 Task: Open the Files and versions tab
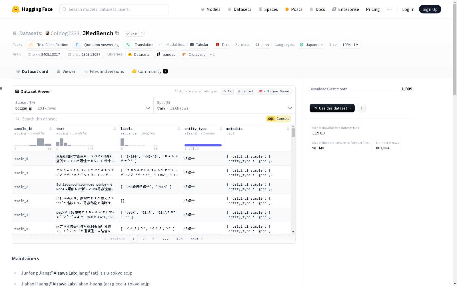click(104, 71)
